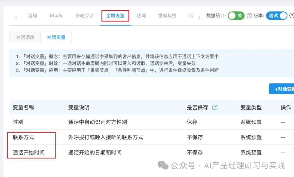Click 系统预置 in the 联系方式 row
Screen dimensions: 294x177
click(x=251, y=137)
